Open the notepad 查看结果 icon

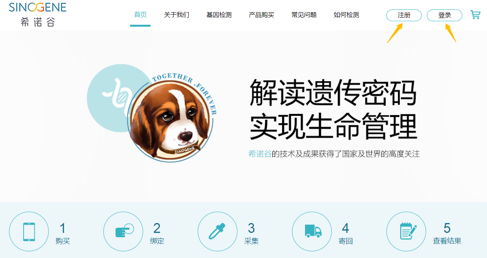pyautogui.click(x=406, y=232)
